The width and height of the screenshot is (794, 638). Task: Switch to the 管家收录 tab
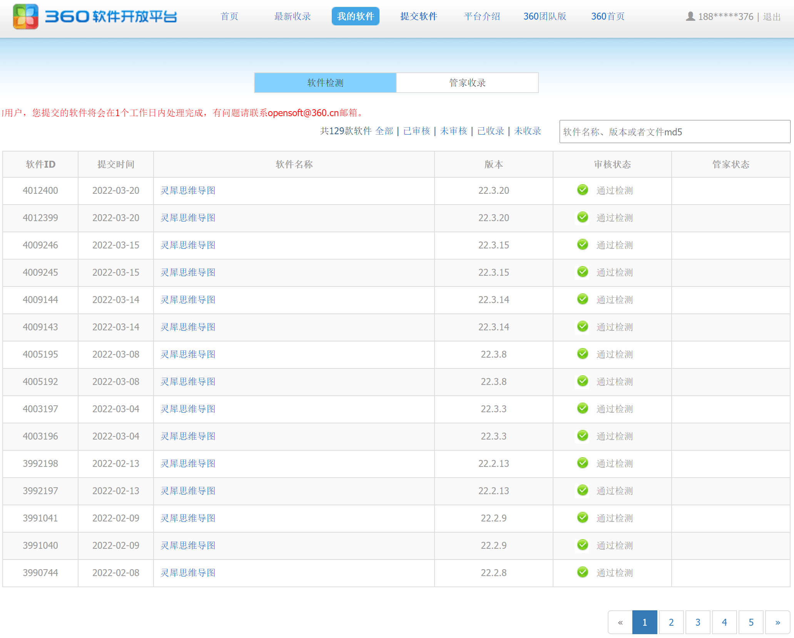point(467,83)
